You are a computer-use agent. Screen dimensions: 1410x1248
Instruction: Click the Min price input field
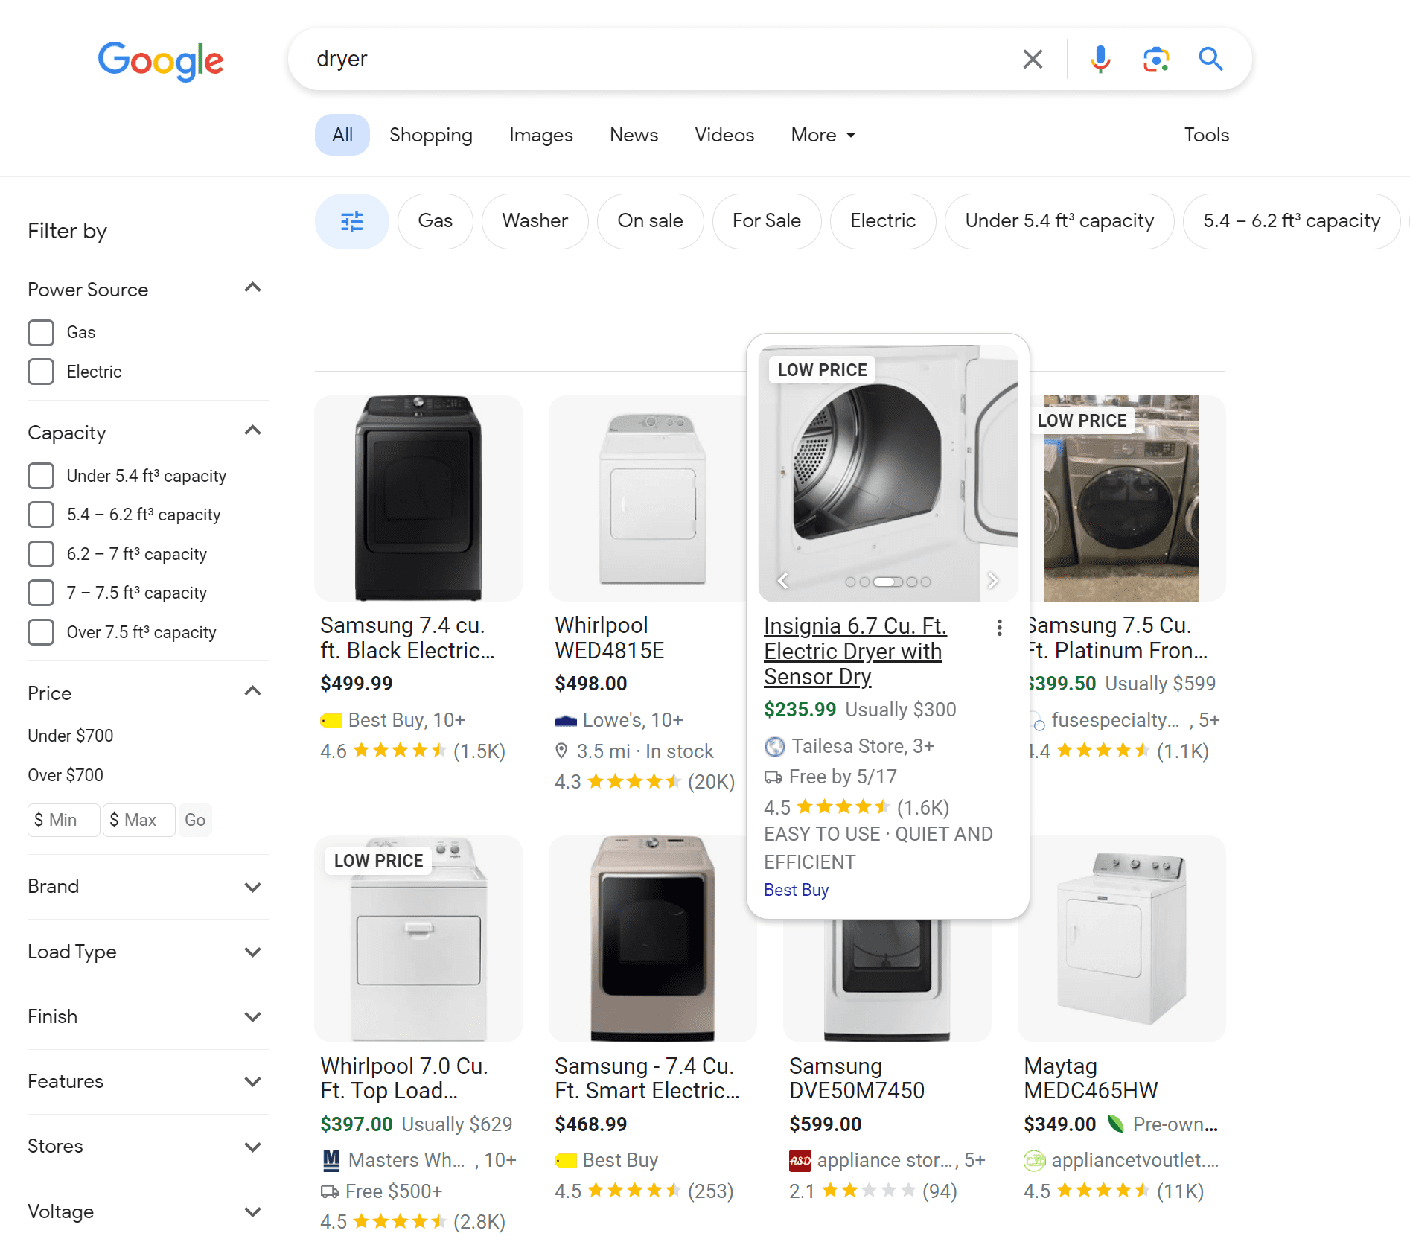pos(63,819)
